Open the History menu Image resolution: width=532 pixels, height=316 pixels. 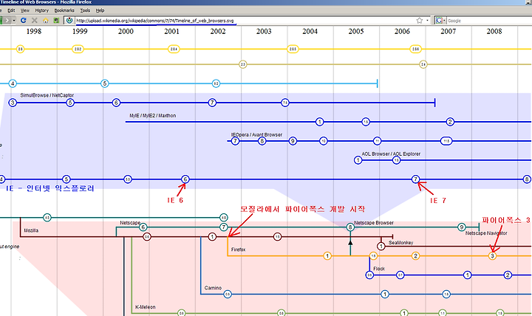[42, 10]
